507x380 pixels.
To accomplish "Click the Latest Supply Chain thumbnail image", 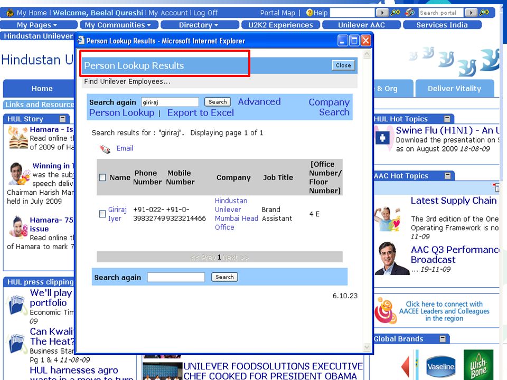I will [388, 219].
